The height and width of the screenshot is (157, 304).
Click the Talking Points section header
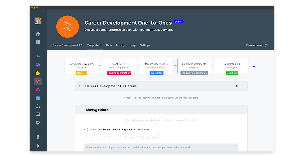(x=161, y=110)
